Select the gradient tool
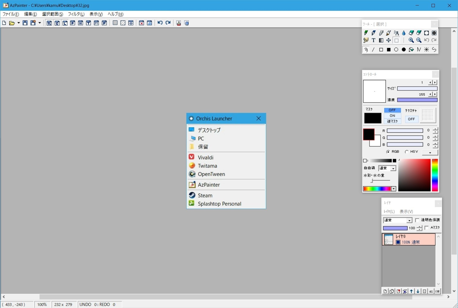This screenshot has height=308, width=458. click(381, 40)
